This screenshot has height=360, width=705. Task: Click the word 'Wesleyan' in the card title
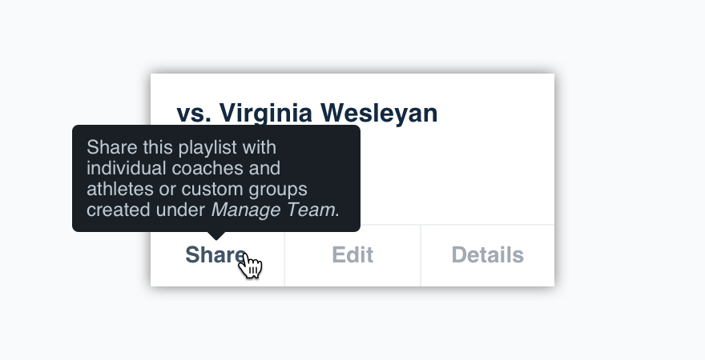coord(379,113)
